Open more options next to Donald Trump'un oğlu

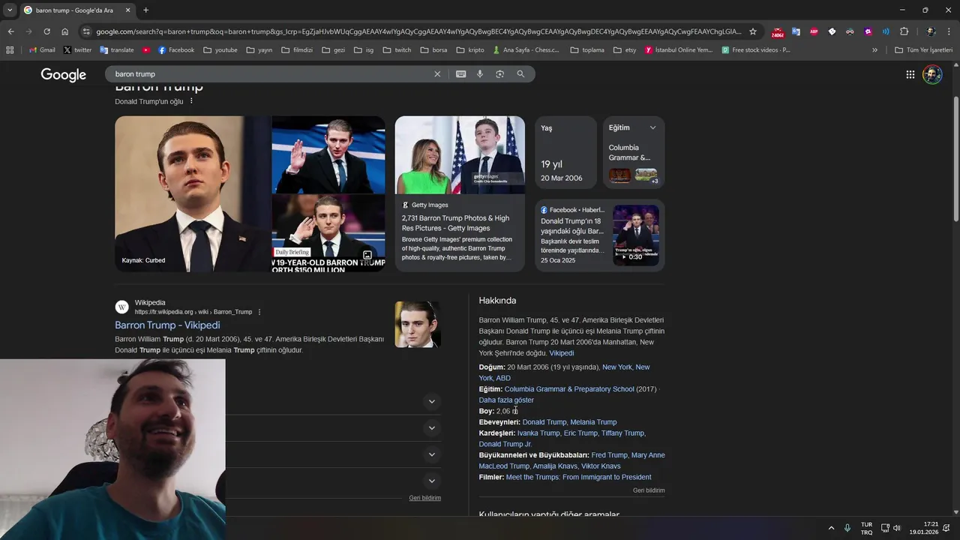tap(191, 101)
